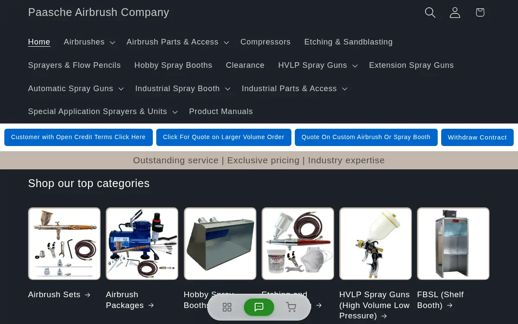
Task: Open the account login icon
Action: pyautogui.click(x=455, y=13)
